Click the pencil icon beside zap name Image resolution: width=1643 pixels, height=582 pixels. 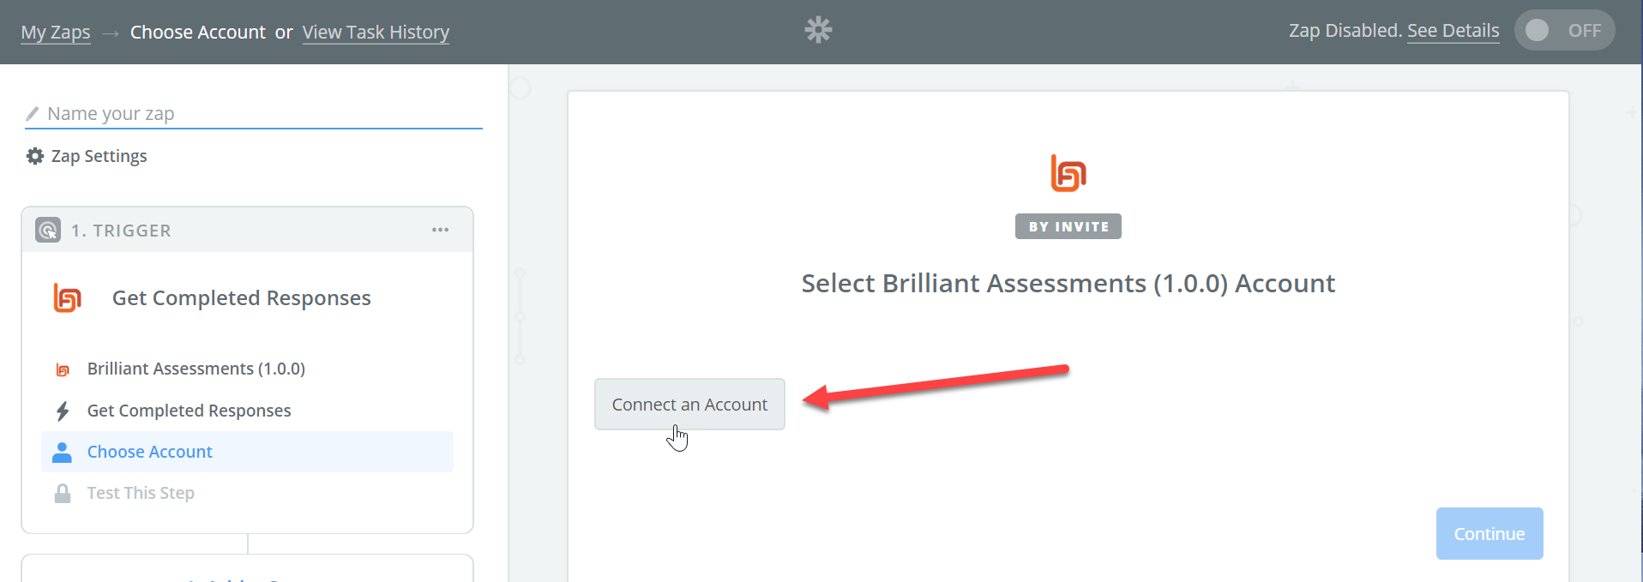click(x=33, y=114)
